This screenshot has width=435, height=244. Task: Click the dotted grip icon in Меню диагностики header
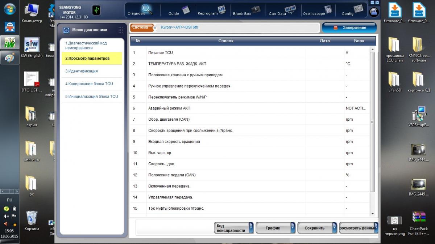coord(121,30)
